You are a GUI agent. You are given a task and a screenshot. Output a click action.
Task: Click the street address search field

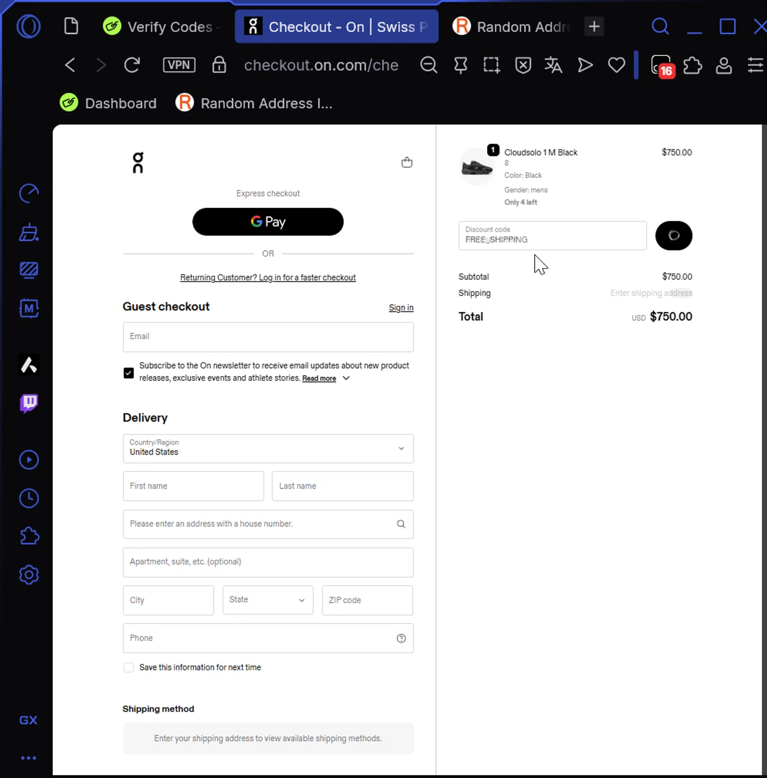pyautogui.click(x=268, y=524)
